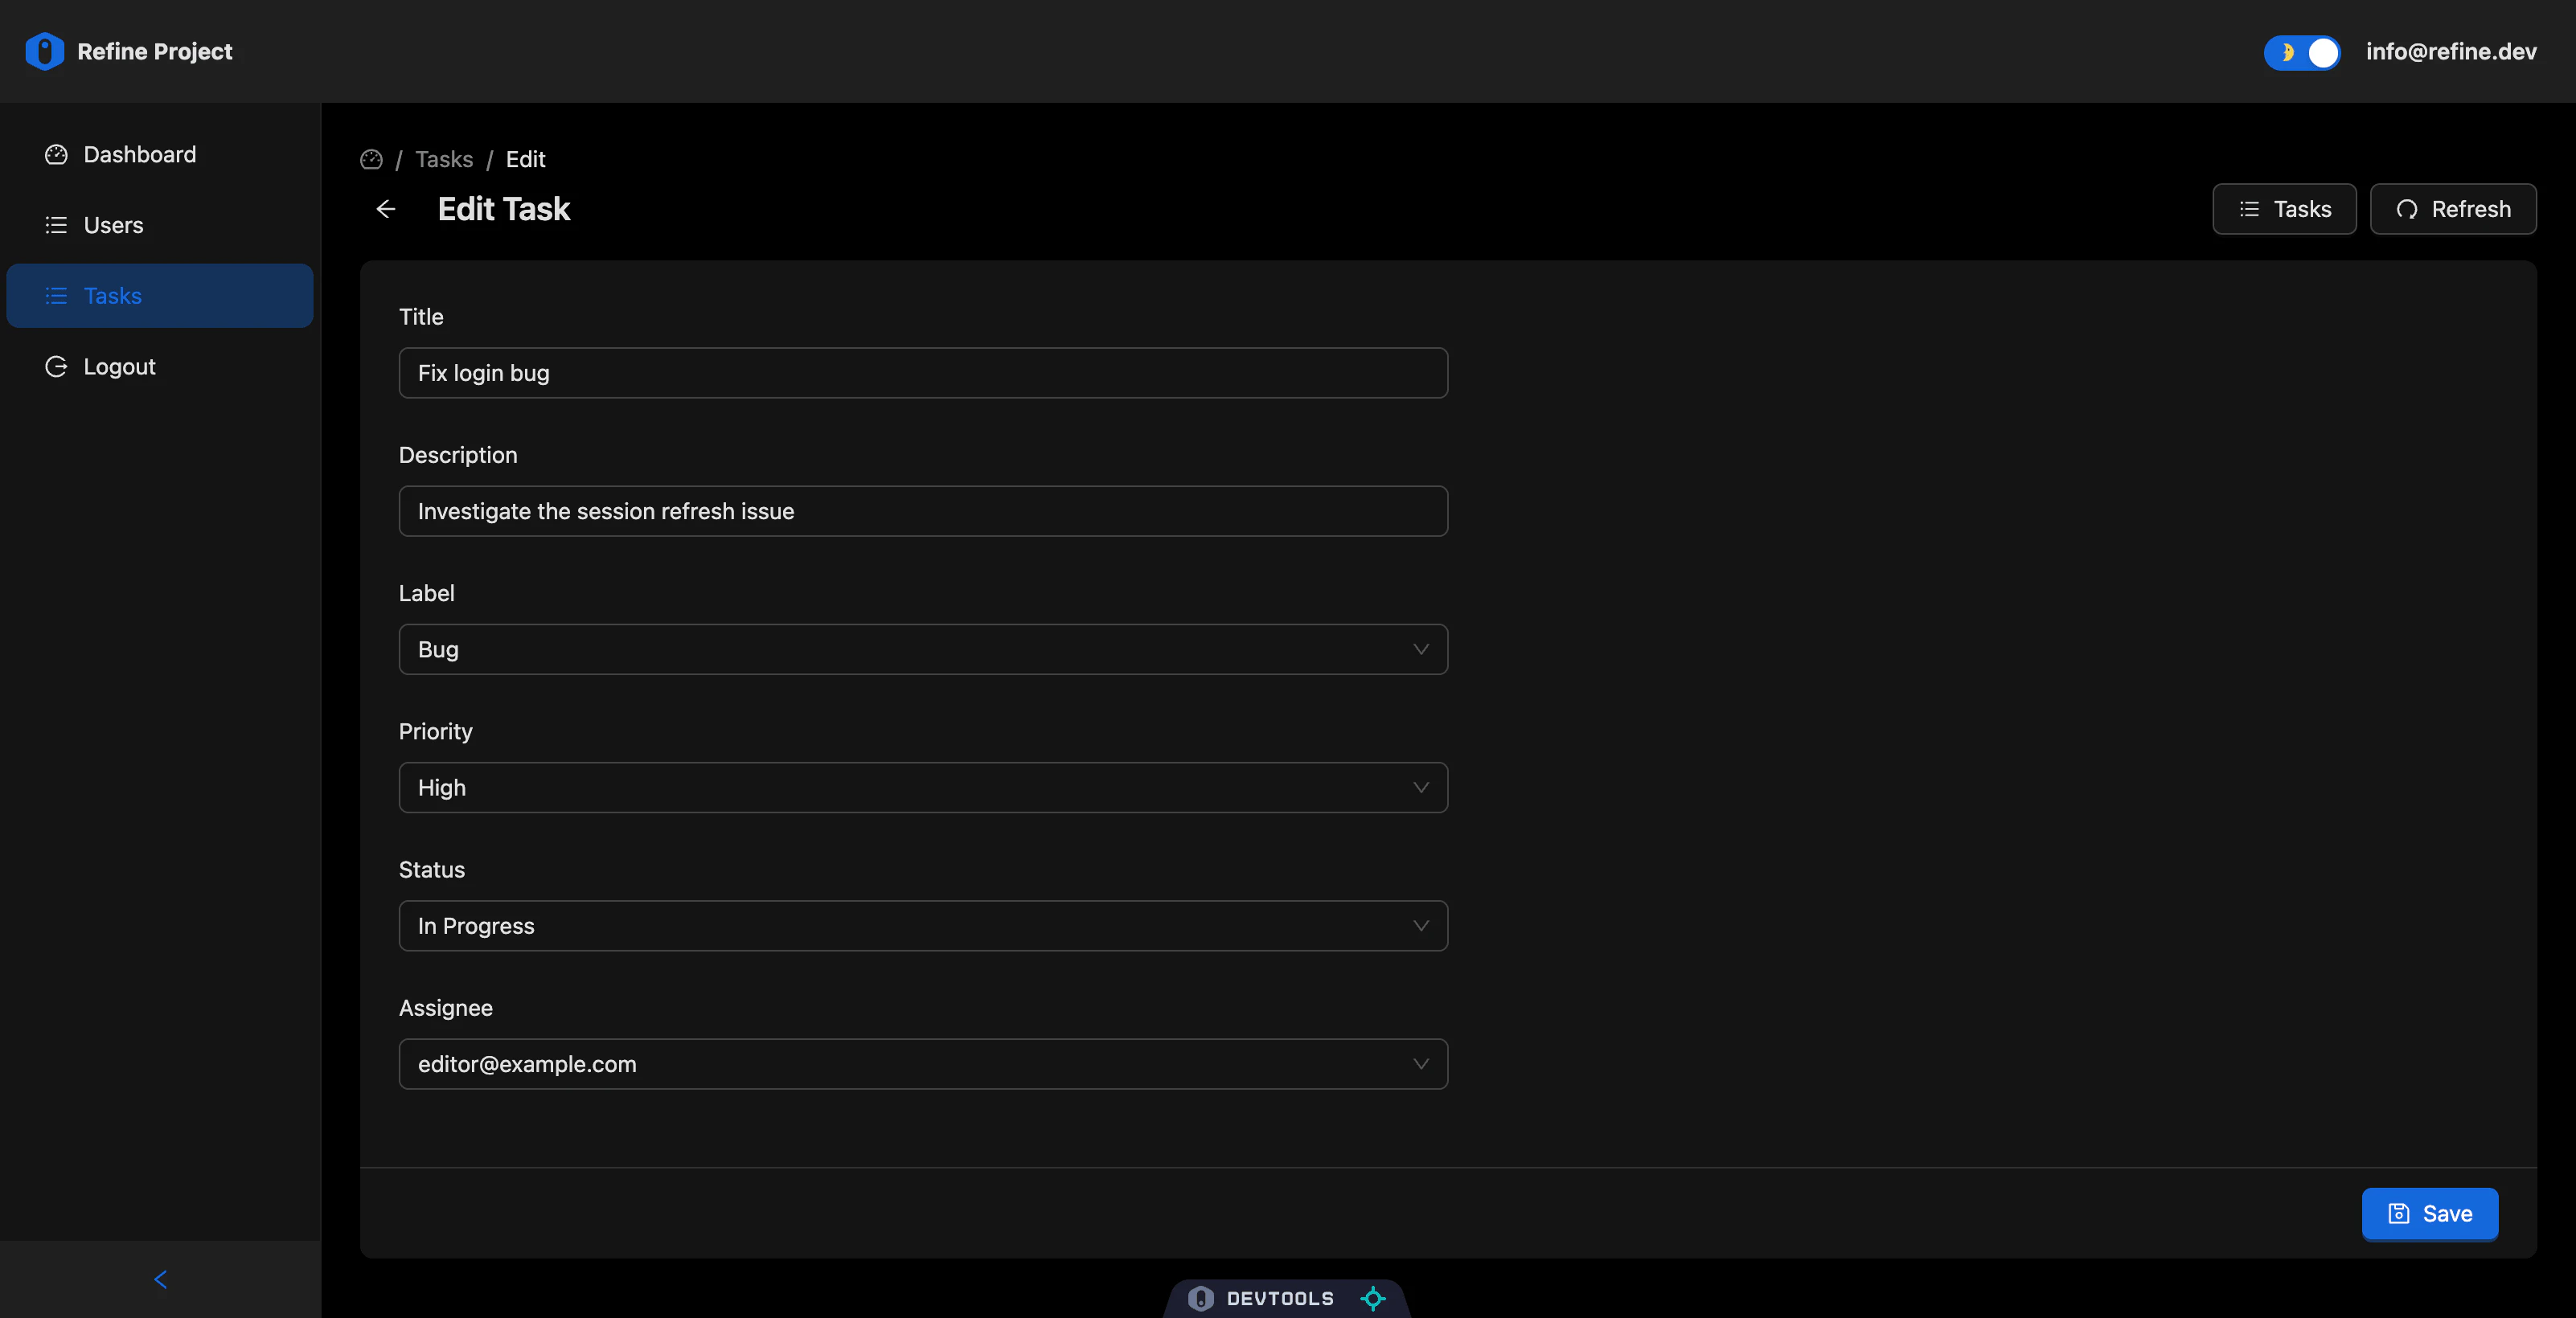Image resolution: width=2576 pixels, height=1318 pixels.
Task: Click the back arrow next to Edit Task
Action: coord(386,209)
